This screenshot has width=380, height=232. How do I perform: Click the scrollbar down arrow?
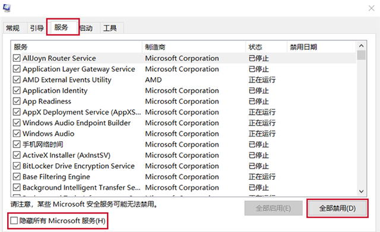(x=362, y=191)
